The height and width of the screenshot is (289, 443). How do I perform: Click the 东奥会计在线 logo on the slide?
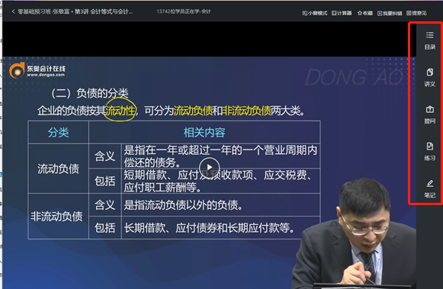[37, 70]
